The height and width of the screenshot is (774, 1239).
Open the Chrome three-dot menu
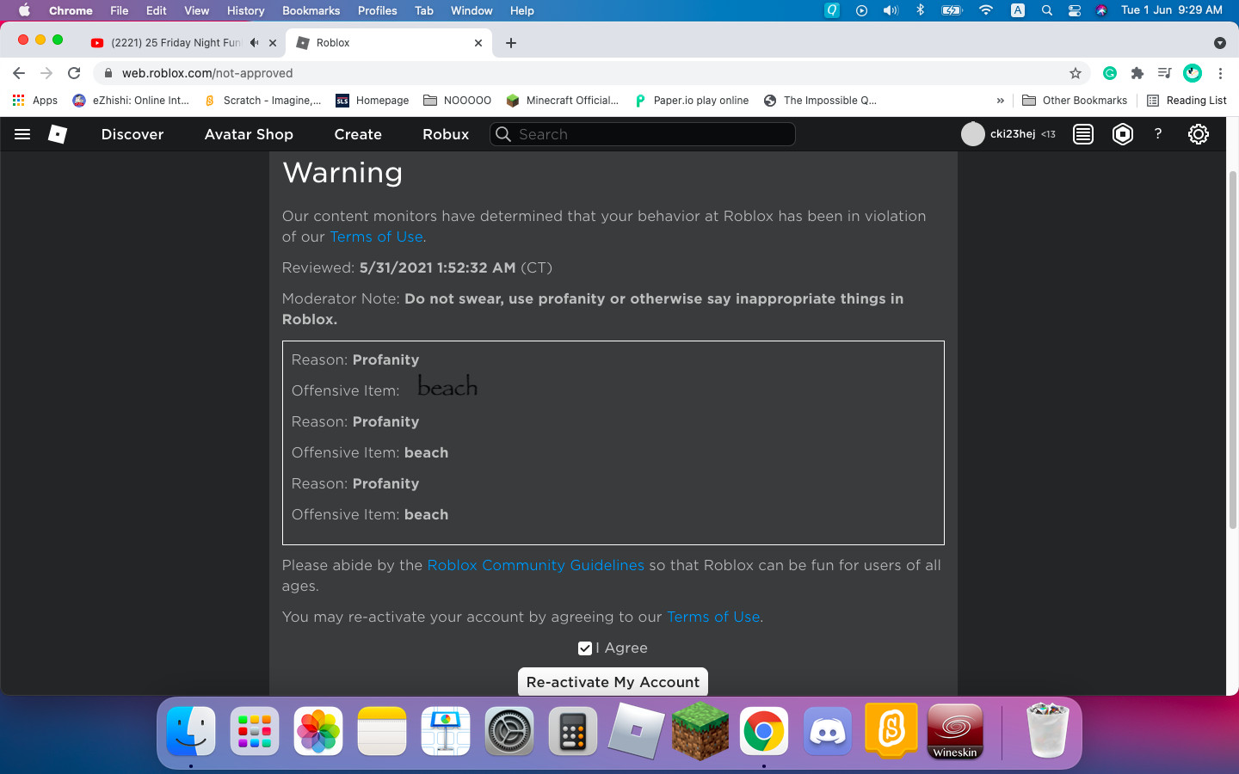(x=1220, y=73)
